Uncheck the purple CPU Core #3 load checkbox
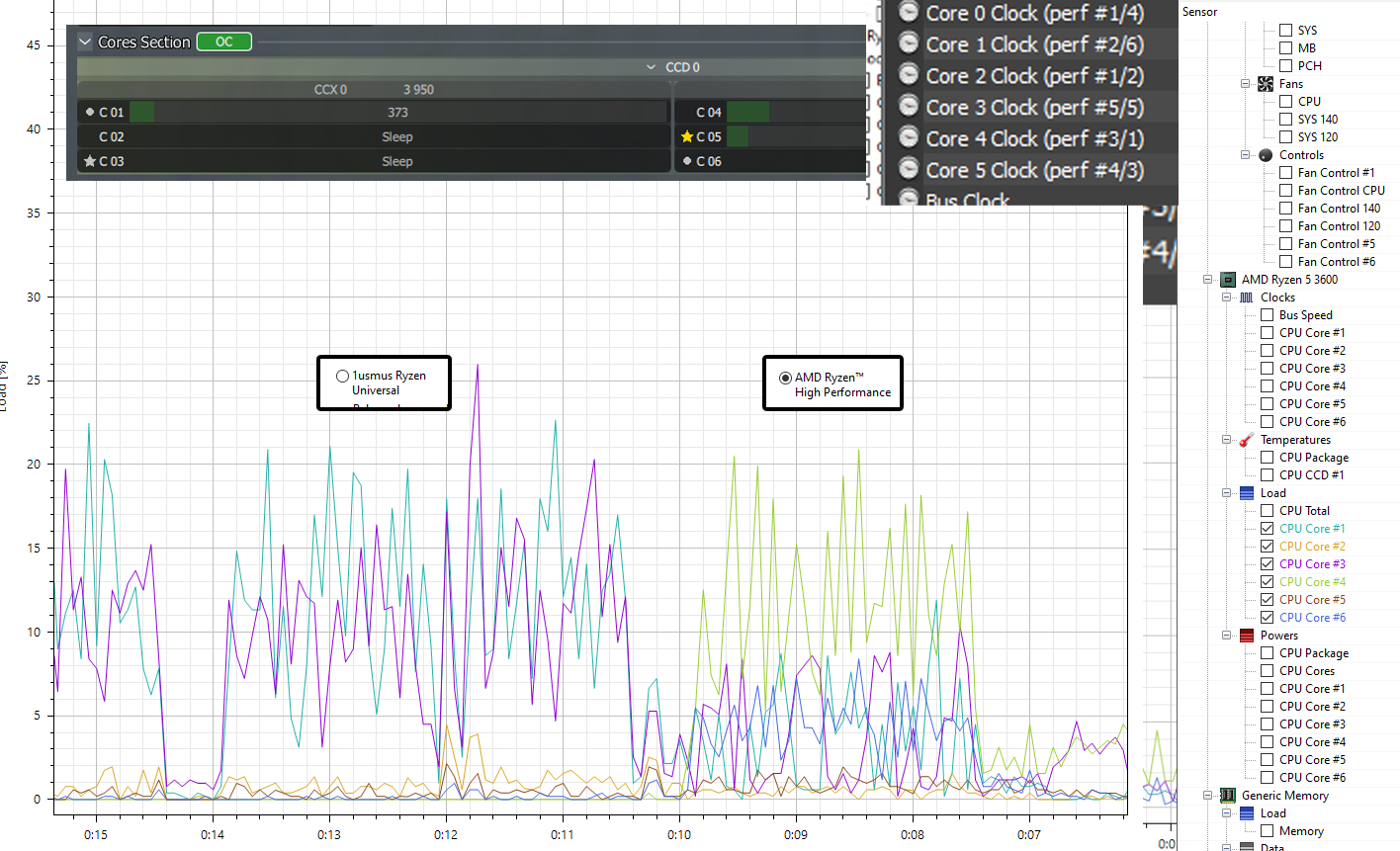Image resolution: width=1400 pixels, height=851 pixels. (1268, 564)
